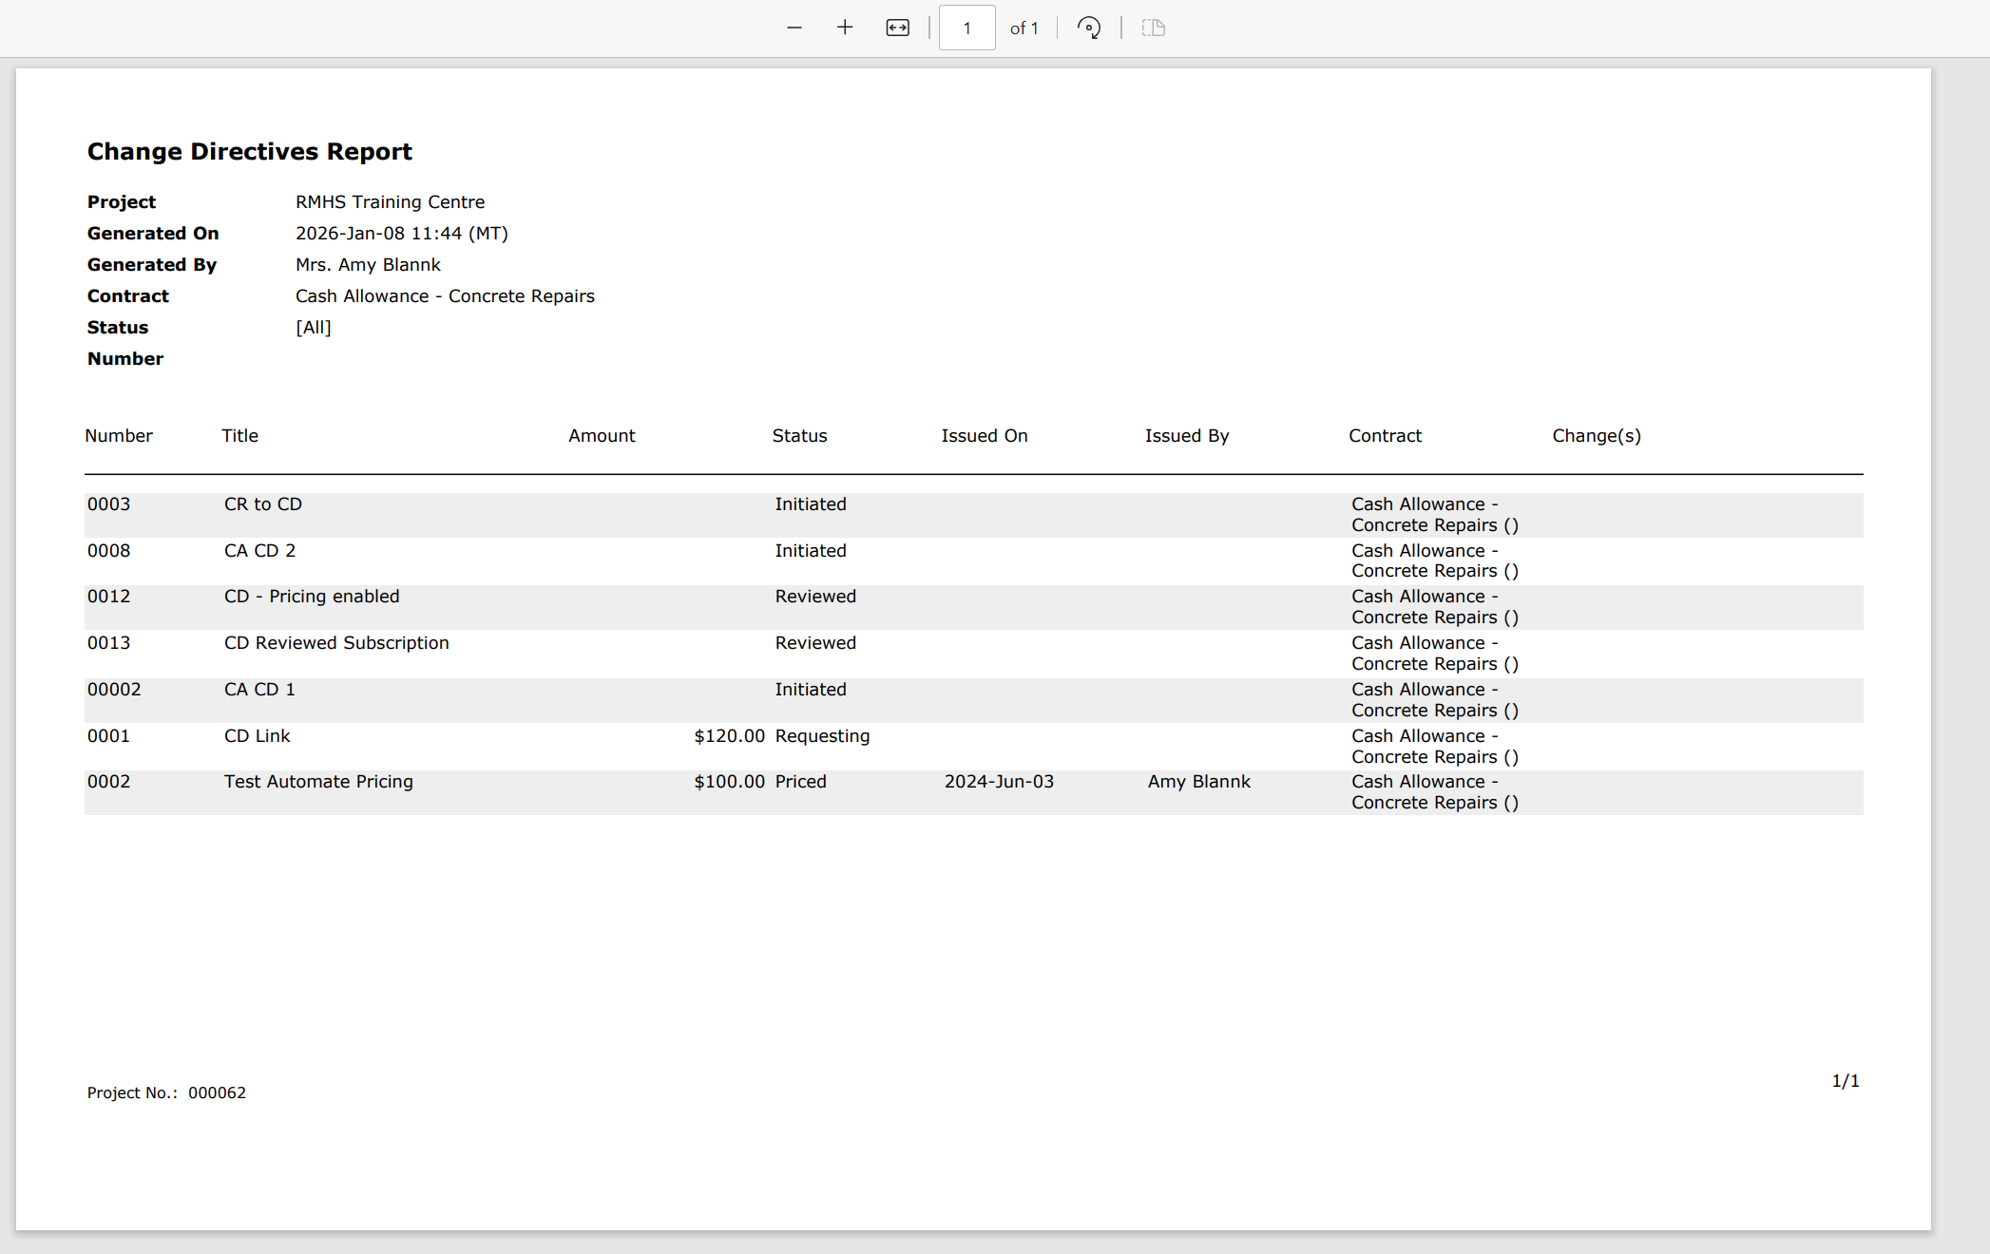This screenshot has height=1254, width=1990.
Task: Click the 'Initiated' status in row 0003
Action: pos(811,503)
